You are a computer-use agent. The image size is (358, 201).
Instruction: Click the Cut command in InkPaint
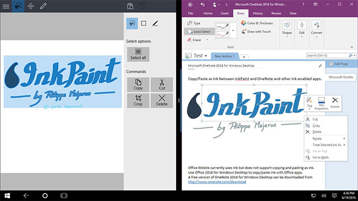(162, 84)
